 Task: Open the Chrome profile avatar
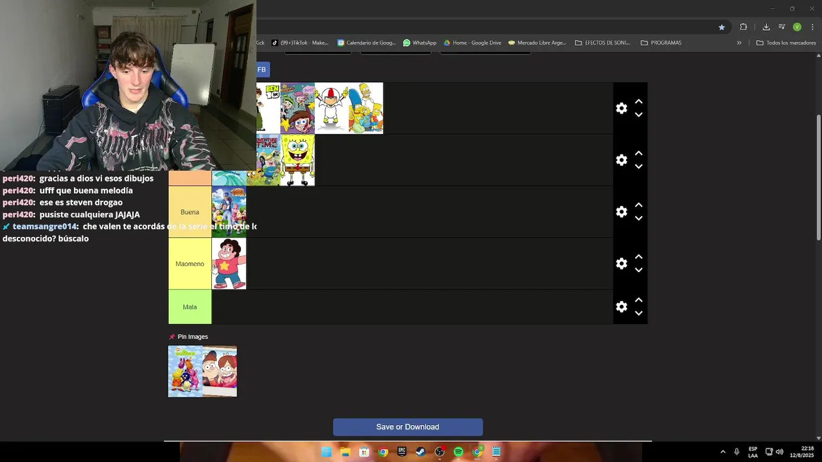(x=797, y=27)
